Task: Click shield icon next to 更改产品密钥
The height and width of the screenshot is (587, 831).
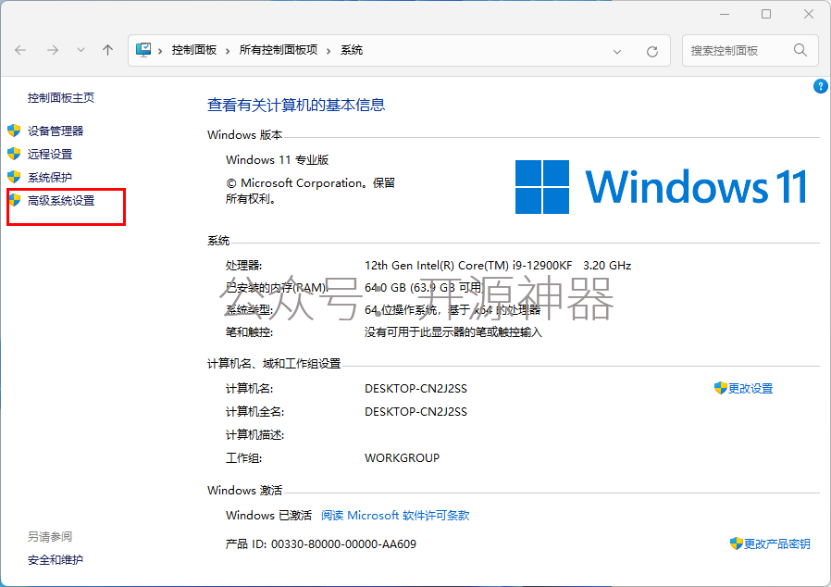Action: [736, 543]
